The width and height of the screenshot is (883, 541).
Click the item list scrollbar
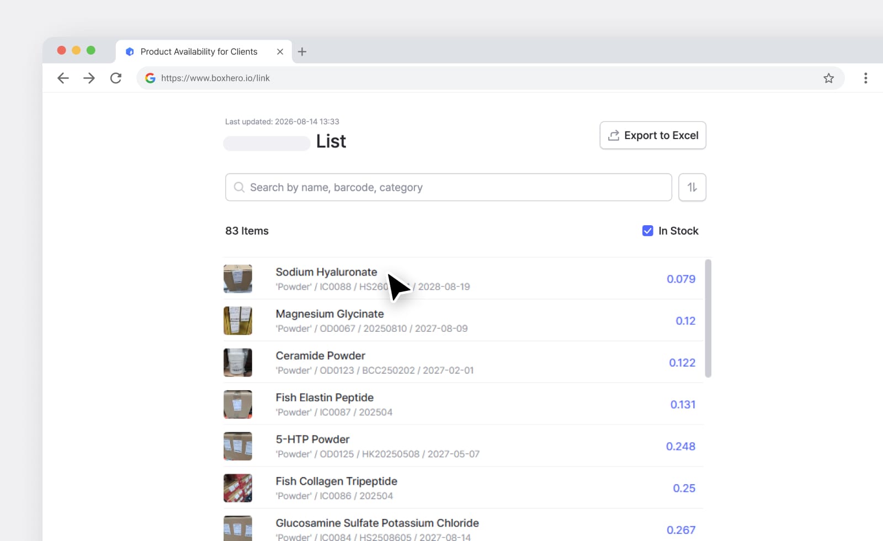click(708, 319)
